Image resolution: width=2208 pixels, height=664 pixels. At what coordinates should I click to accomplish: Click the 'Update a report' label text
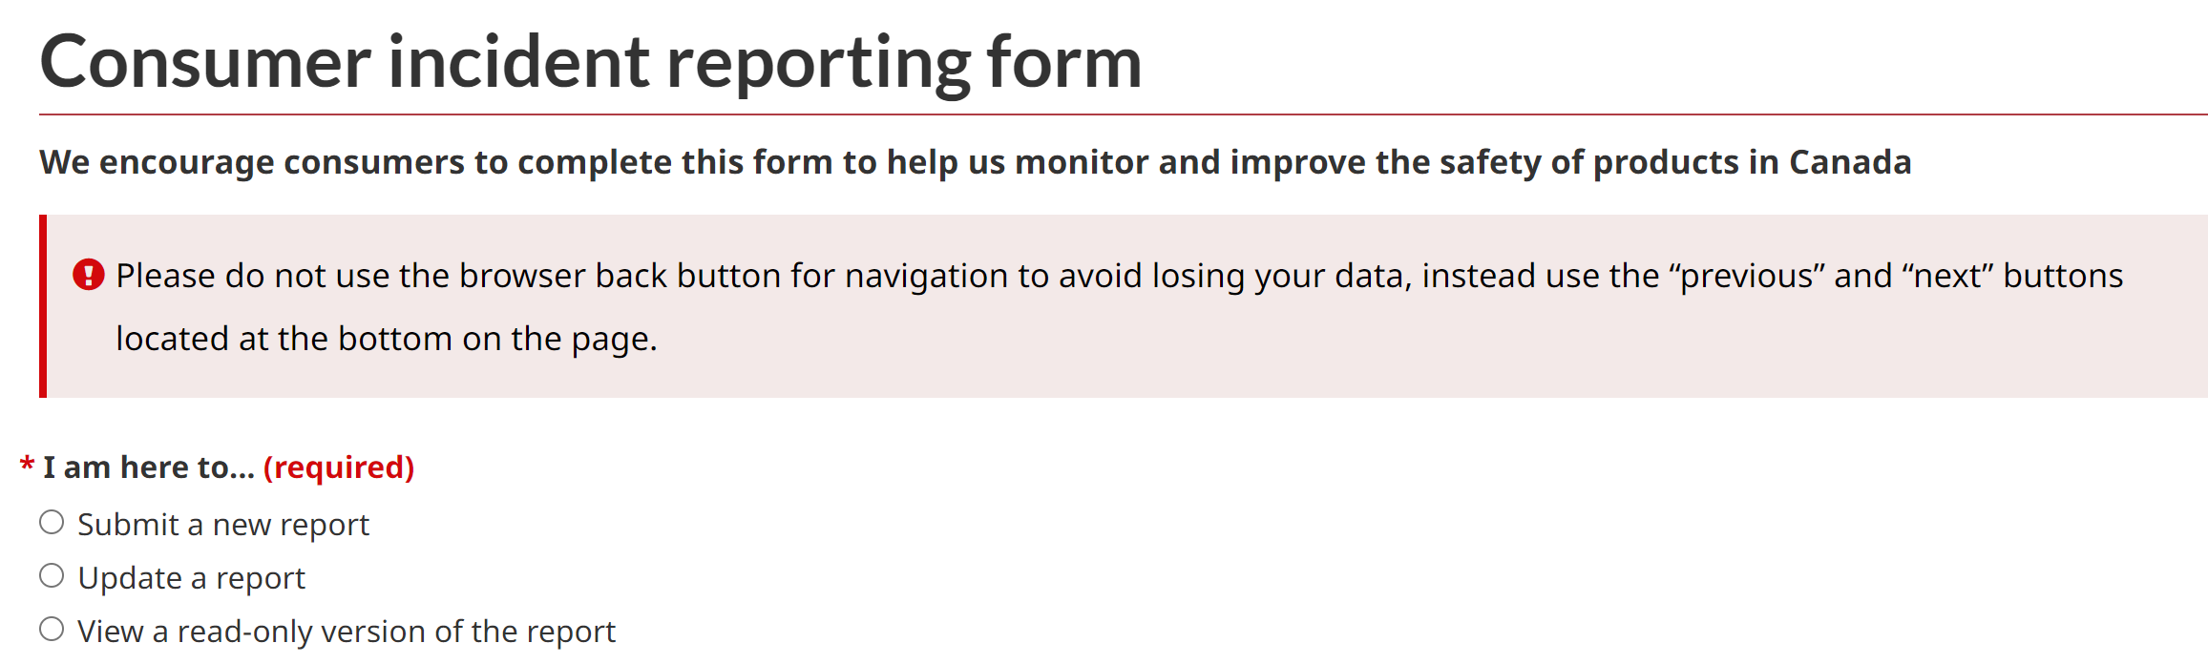click(x=191, y=578)
